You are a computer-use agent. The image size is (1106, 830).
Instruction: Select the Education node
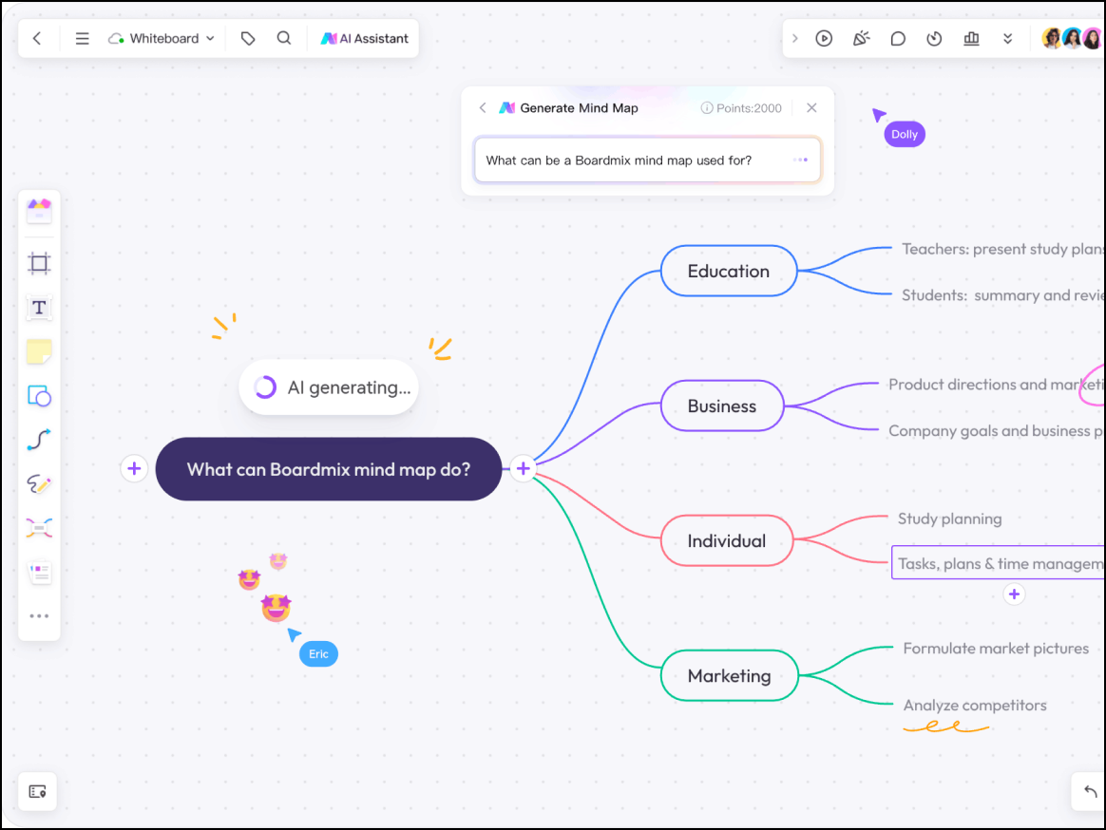[x=729, y=271]
